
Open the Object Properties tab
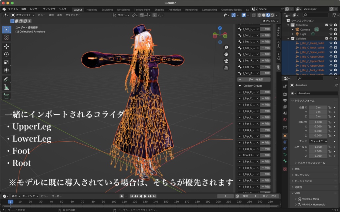click(285, 135)
